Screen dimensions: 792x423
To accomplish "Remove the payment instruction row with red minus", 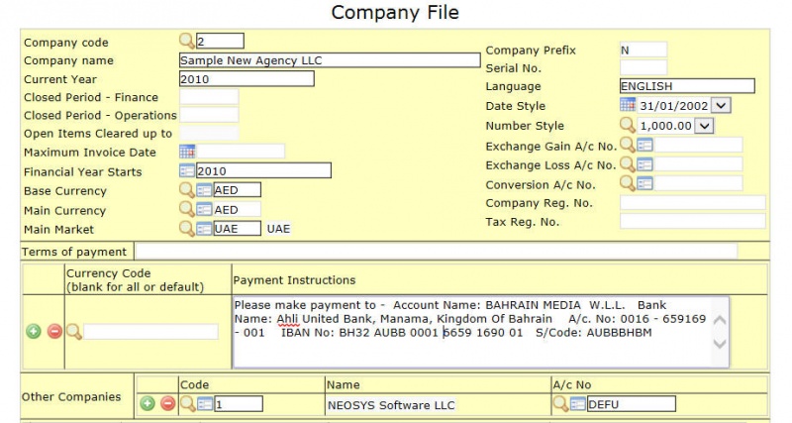I will [54, 332].
